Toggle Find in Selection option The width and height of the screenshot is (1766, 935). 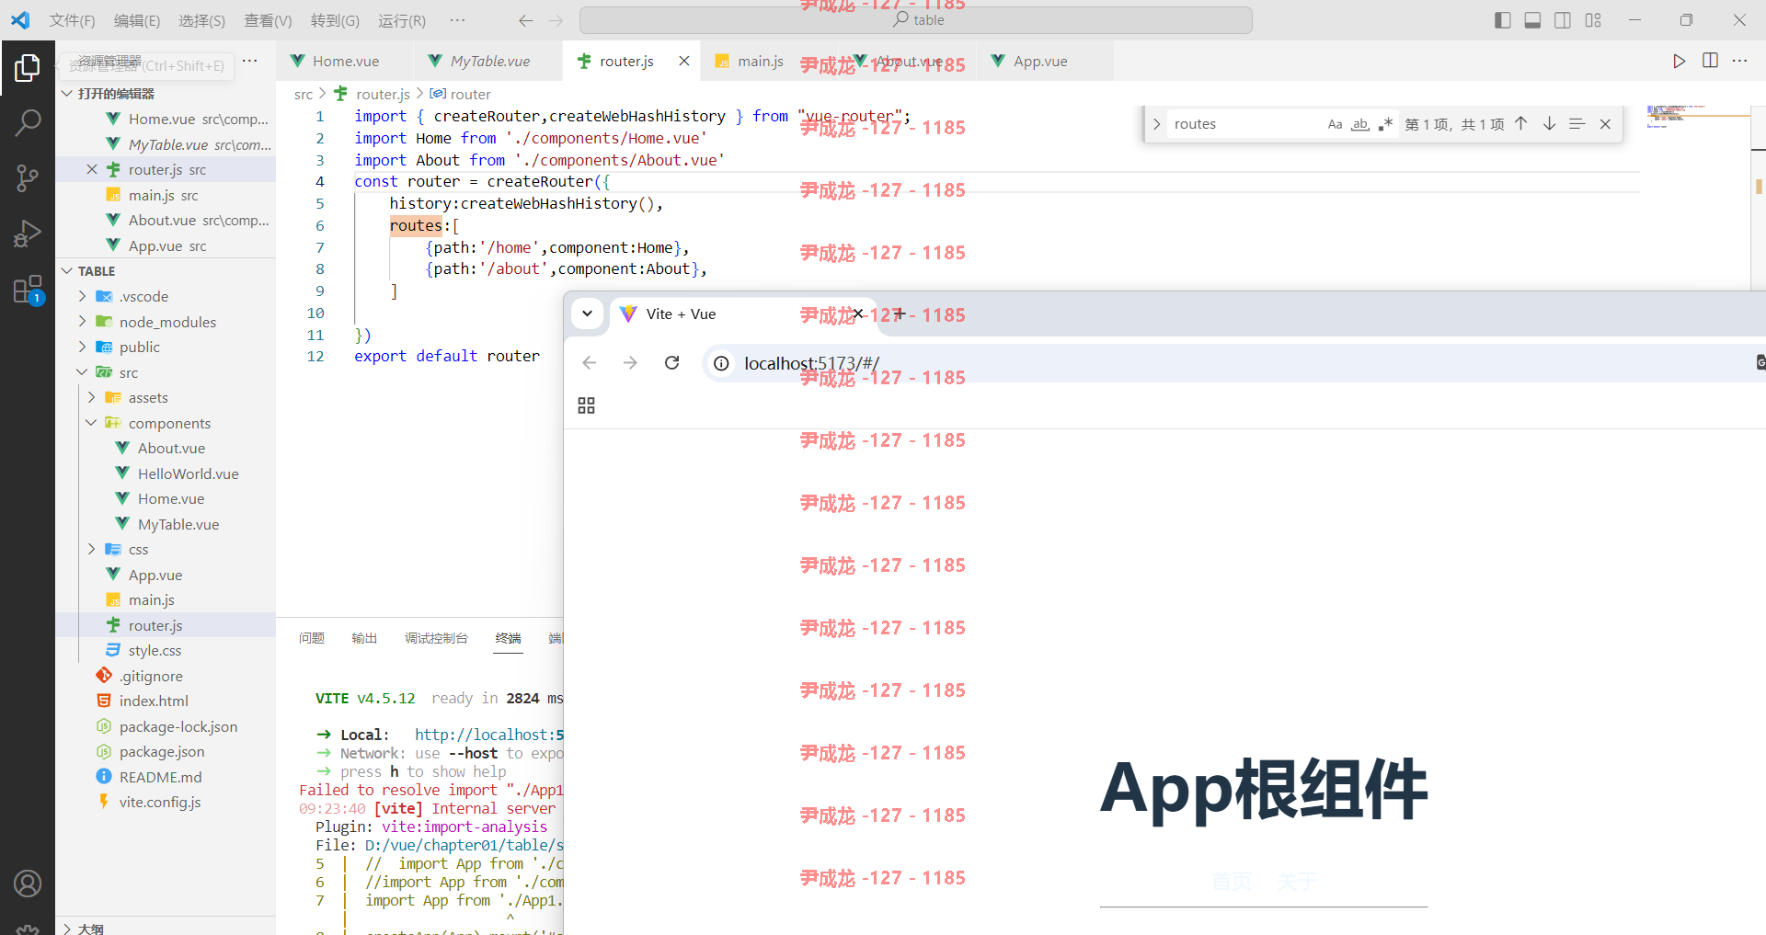[x=1577, y=123]
